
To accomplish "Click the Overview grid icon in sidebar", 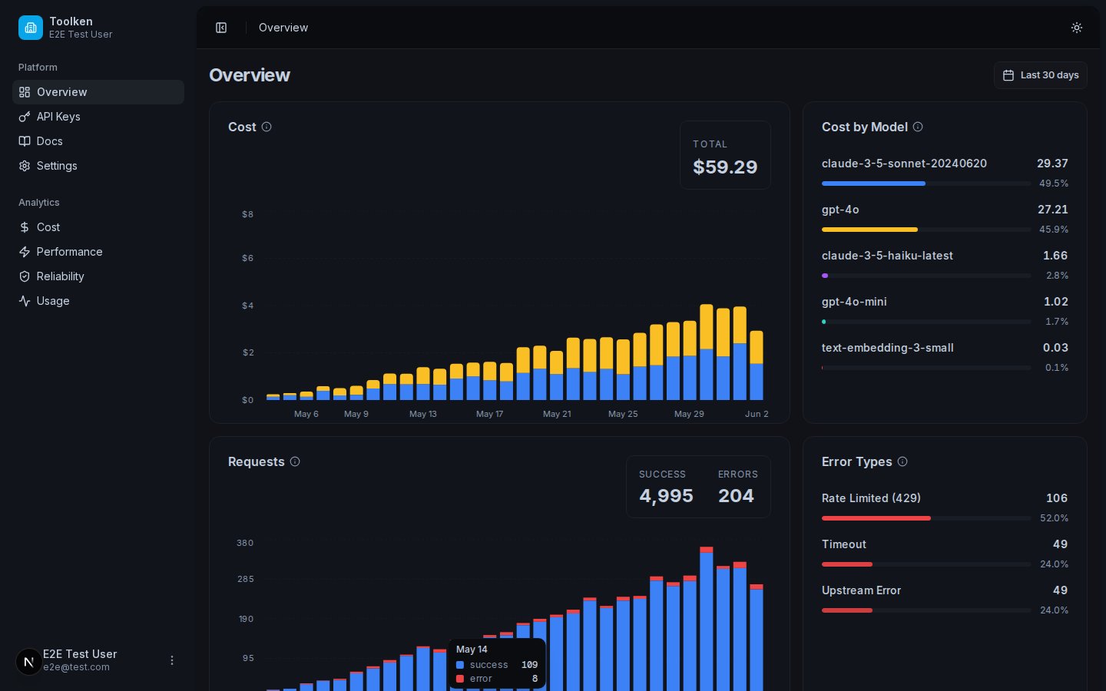I will [x=25, y=92].
